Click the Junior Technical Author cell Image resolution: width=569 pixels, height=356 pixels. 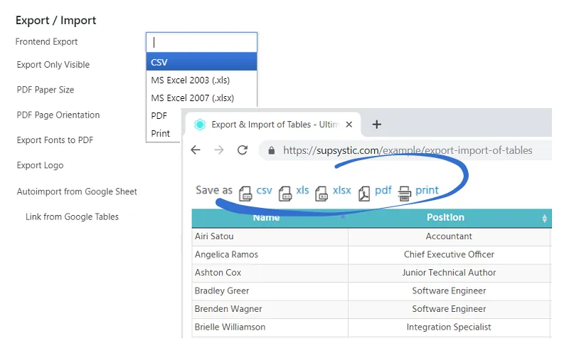click(x=450, y=273)
